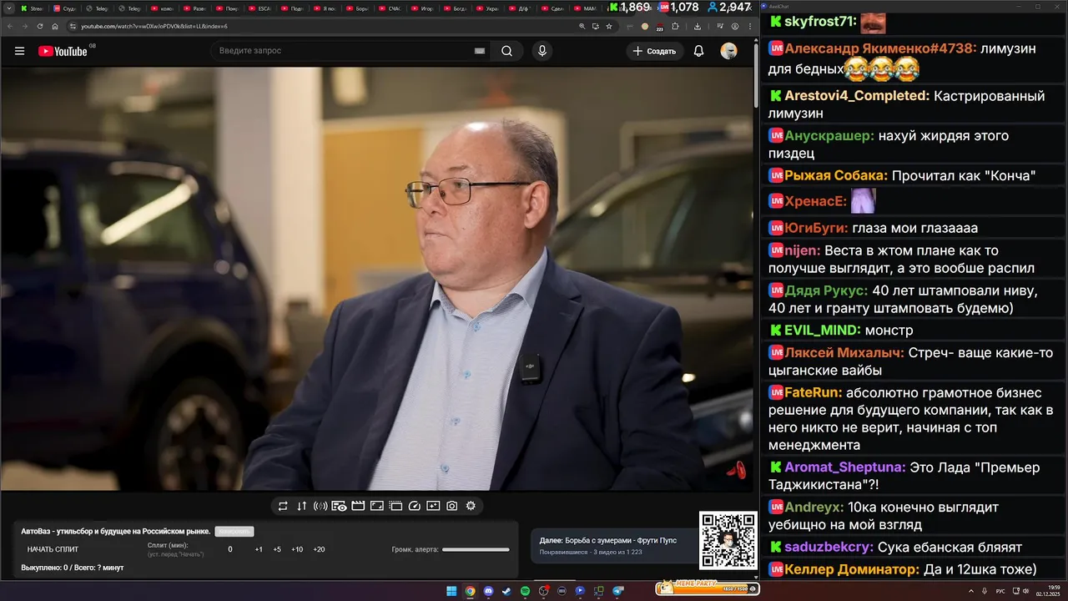
Task: Click the QR code image
Action: [728, 540]
